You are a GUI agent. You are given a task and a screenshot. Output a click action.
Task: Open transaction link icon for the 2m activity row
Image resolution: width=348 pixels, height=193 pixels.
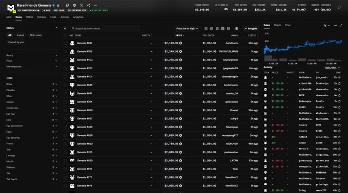tap(339, 83)
